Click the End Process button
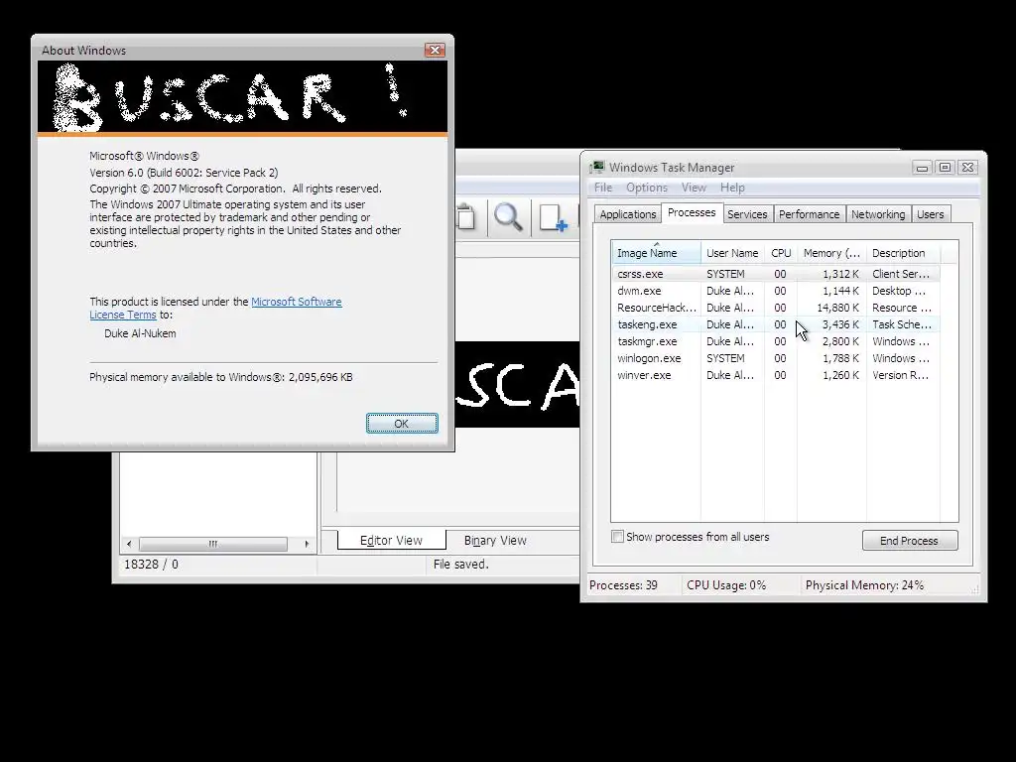The height and width of the screenshot is (762, 1016). pos(909,541)
